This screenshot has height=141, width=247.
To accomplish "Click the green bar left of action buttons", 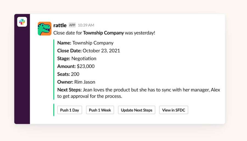I will click(x=54, y=110).
